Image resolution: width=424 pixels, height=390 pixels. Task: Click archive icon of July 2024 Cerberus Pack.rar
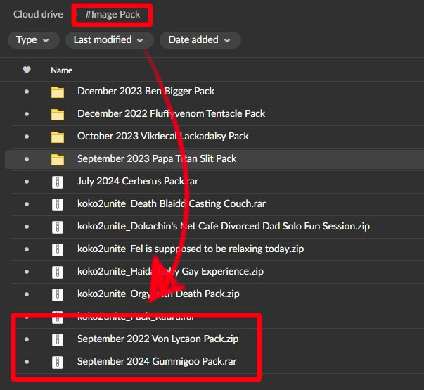(58, 182)
